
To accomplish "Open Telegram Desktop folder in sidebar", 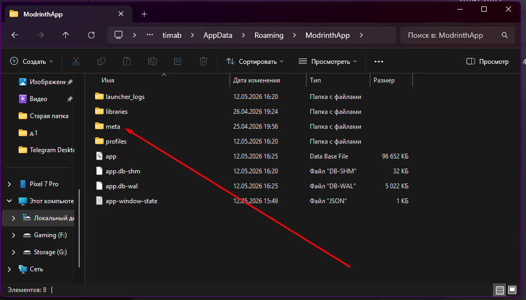I will 46,150.
